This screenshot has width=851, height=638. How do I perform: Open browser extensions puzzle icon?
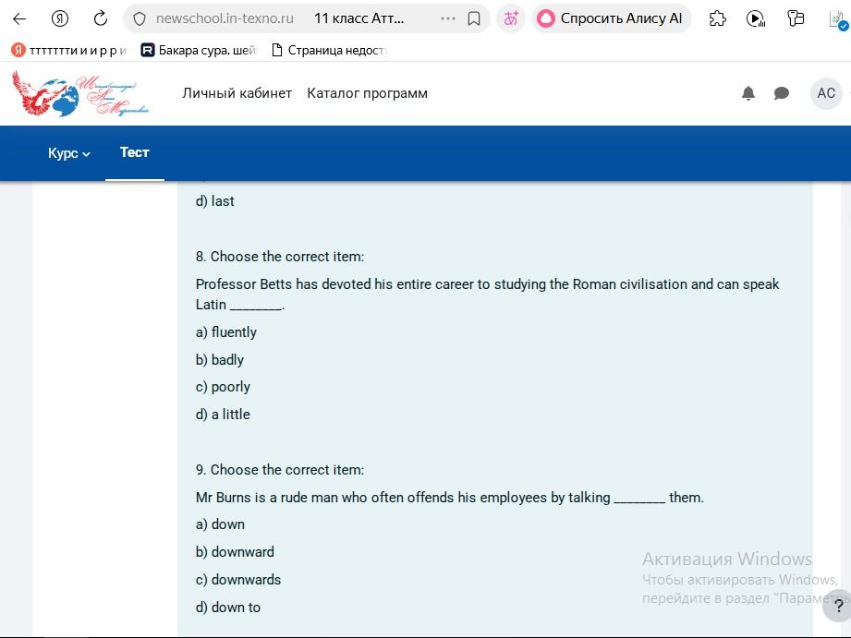coord(718,19)
